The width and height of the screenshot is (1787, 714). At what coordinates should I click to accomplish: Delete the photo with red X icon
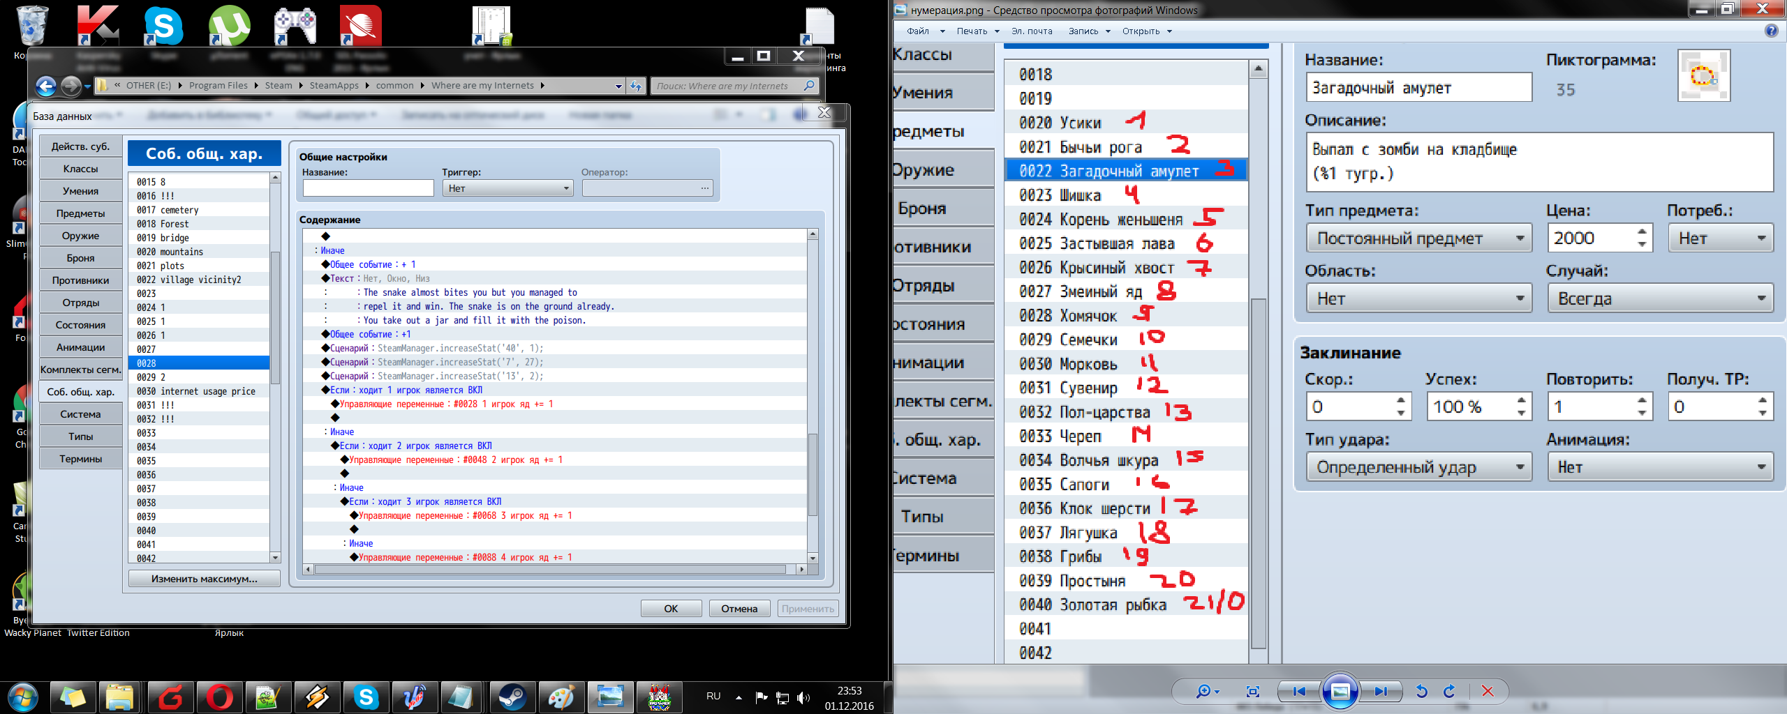tap(1488, 691)
